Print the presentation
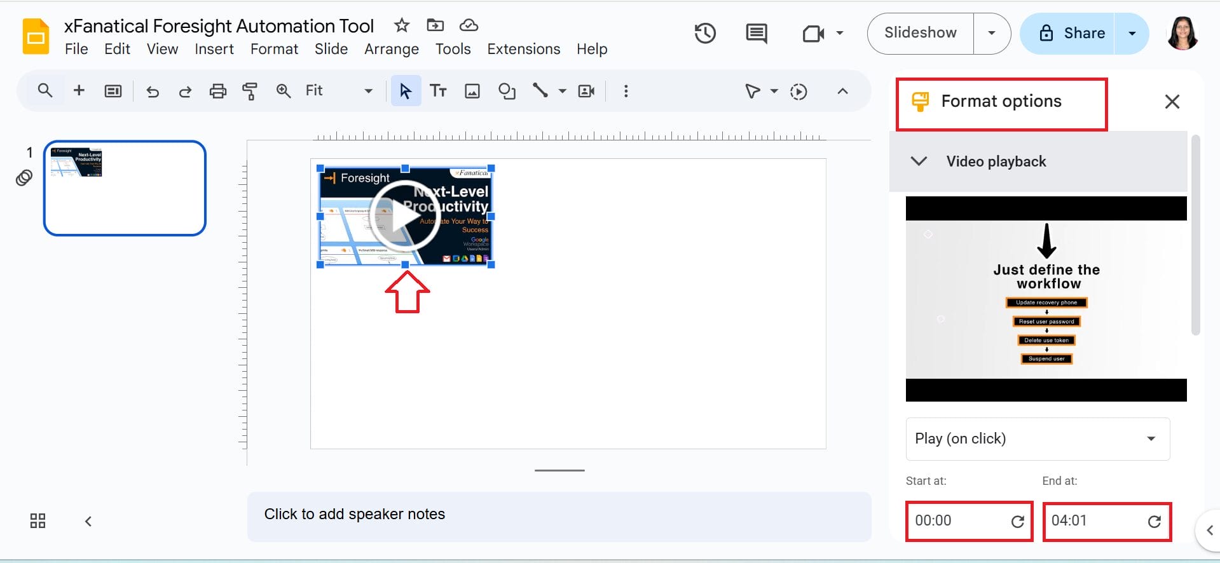Viewport: 1220px width, 563px height. [218, 92]
